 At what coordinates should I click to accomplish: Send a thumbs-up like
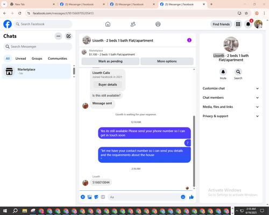tap(192, 197)
